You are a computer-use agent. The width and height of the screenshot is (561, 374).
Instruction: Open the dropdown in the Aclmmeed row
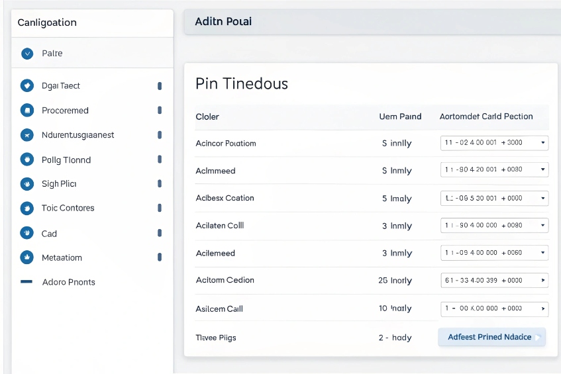tap(495, 169)
